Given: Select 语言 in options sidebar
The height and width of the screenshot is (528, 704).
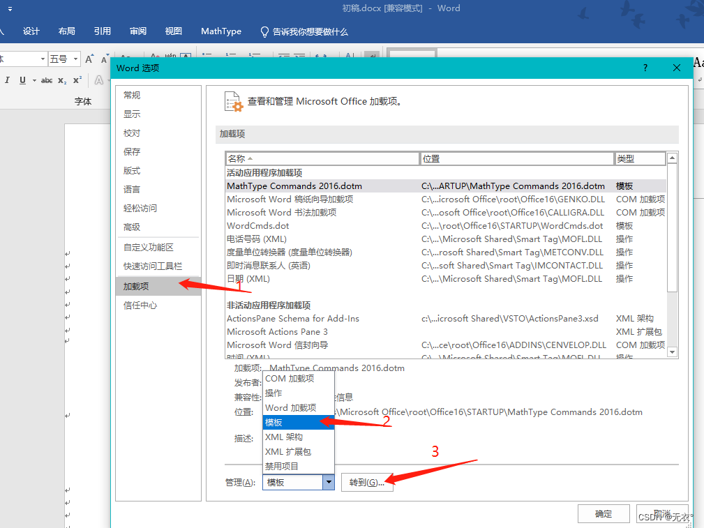Looking at the screenshot, I should (x=158, y=190).
